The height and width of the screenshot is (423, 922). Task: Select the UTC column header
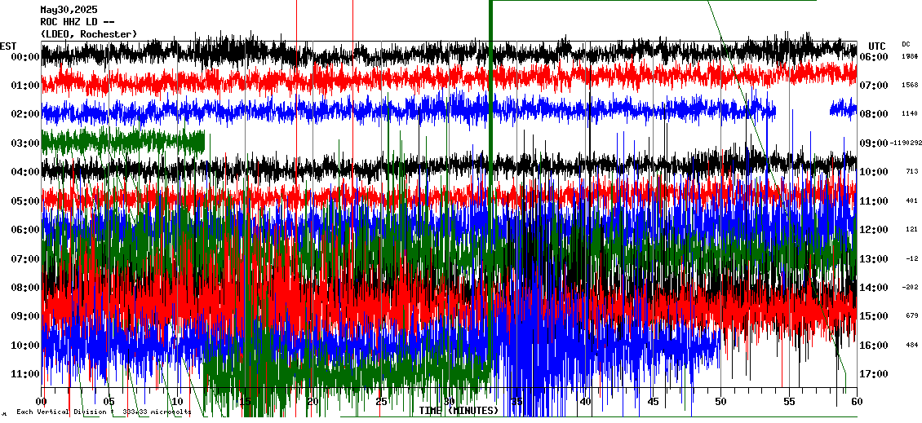pos(877,46)
